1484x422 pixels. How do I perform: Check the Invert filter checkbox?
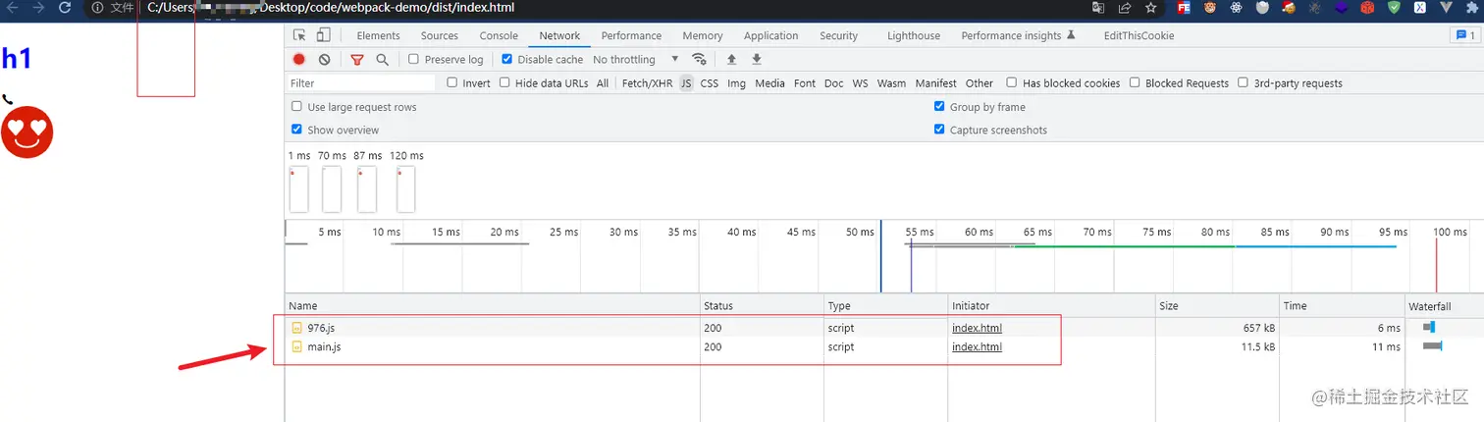tap(451, 83)
